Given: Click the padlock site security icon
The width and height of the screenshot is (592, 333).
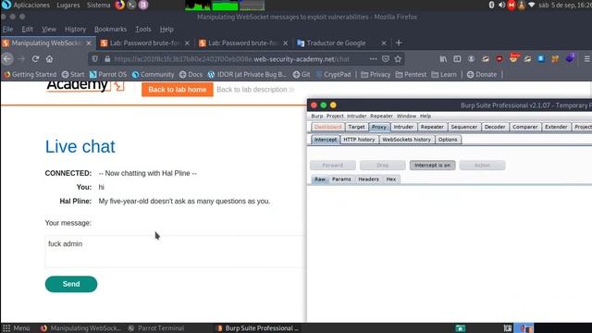Looking at the screenshot, I should tap(107, 59).
